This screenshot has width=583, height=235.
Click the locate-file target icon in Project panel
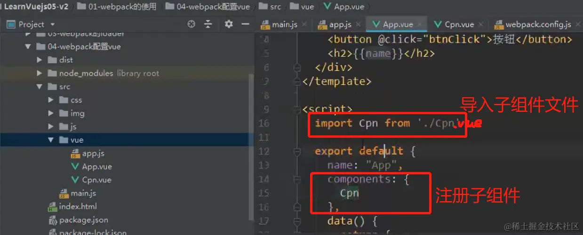(191, 24)
